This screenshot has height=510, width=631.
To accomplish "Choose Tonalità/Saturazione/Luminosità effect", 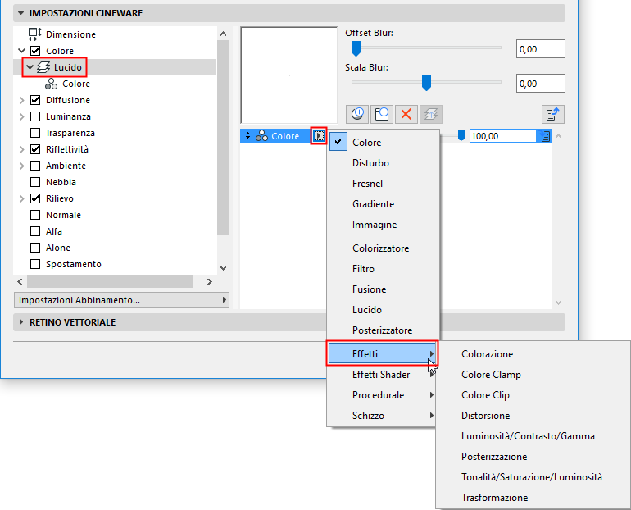I will (533, 477).
